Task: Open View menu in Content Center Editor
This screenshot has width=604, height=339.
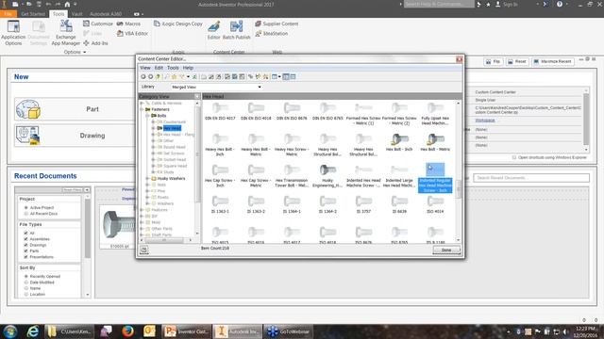Action: tap(145, 68)
